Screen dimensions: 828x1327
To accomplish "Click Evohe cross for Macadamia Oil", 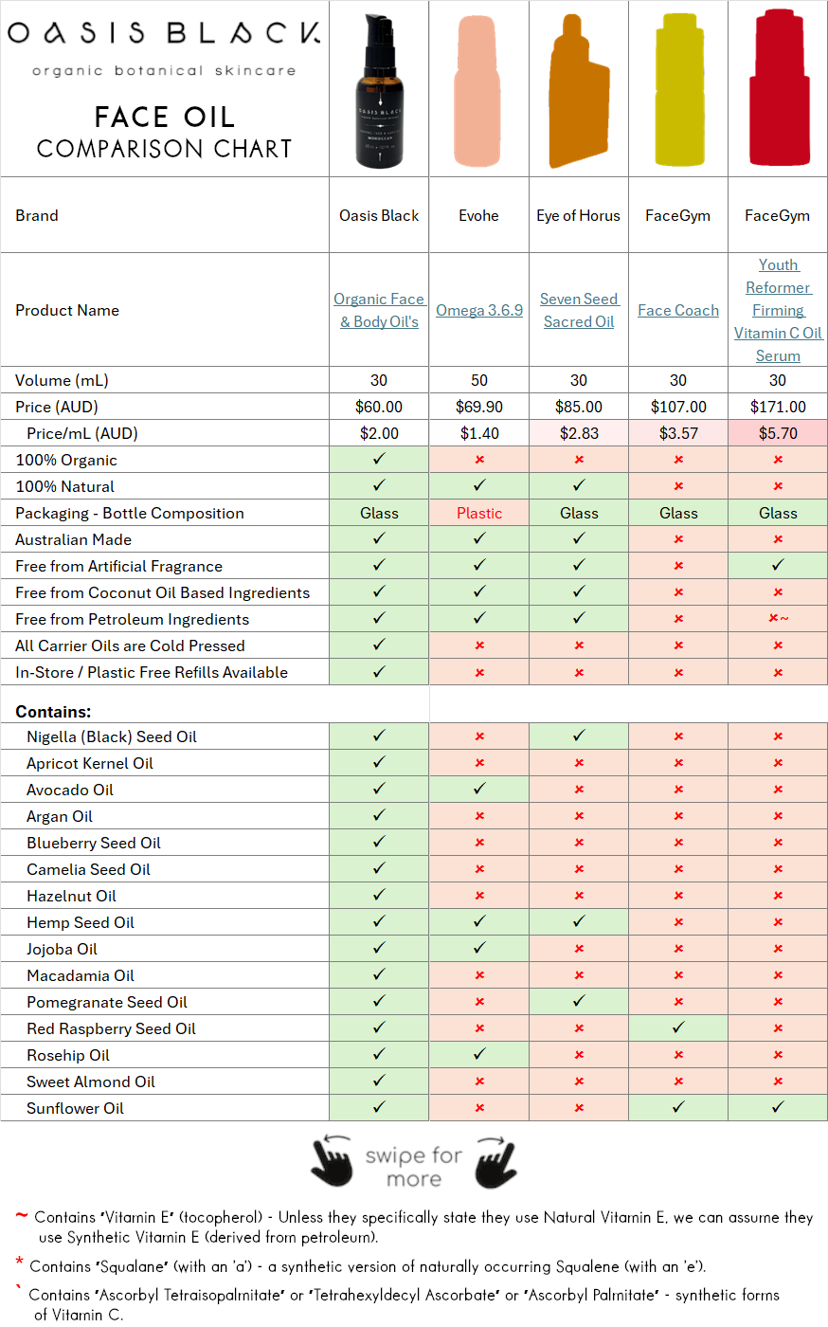I will (479, 975).
